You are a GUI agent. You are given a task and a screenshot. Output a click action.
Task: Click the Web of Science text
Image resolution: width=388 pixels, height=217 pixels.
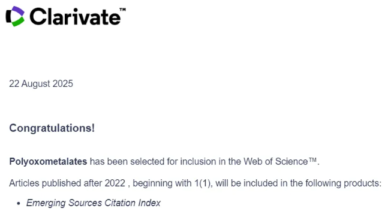pyautogui.click(x=276, y=162)
